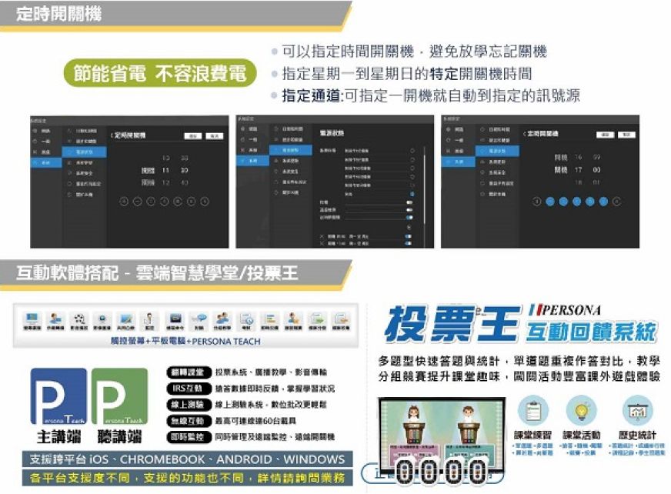Open the chart board icon above 歷史統計

pos(638,411)
